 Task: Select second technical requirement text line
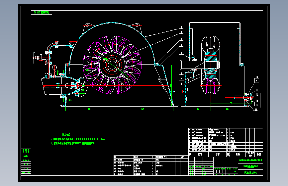tap(73, 143)
